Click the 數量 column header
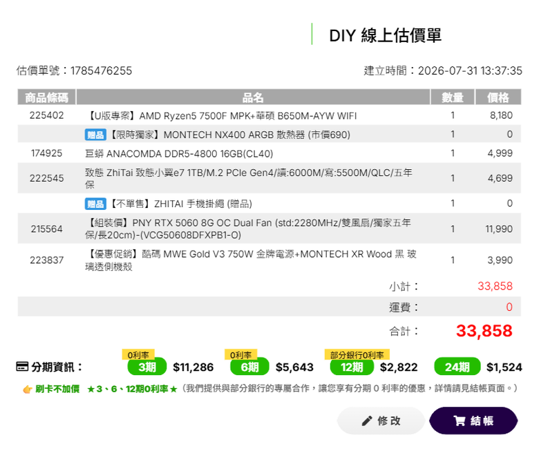Screen dimensions: 539x451 click(453, 97)
